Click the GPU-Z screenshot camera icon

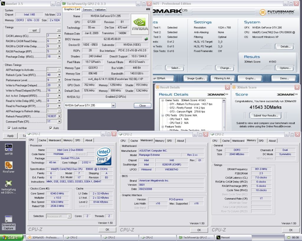click(x=148, y=9)
